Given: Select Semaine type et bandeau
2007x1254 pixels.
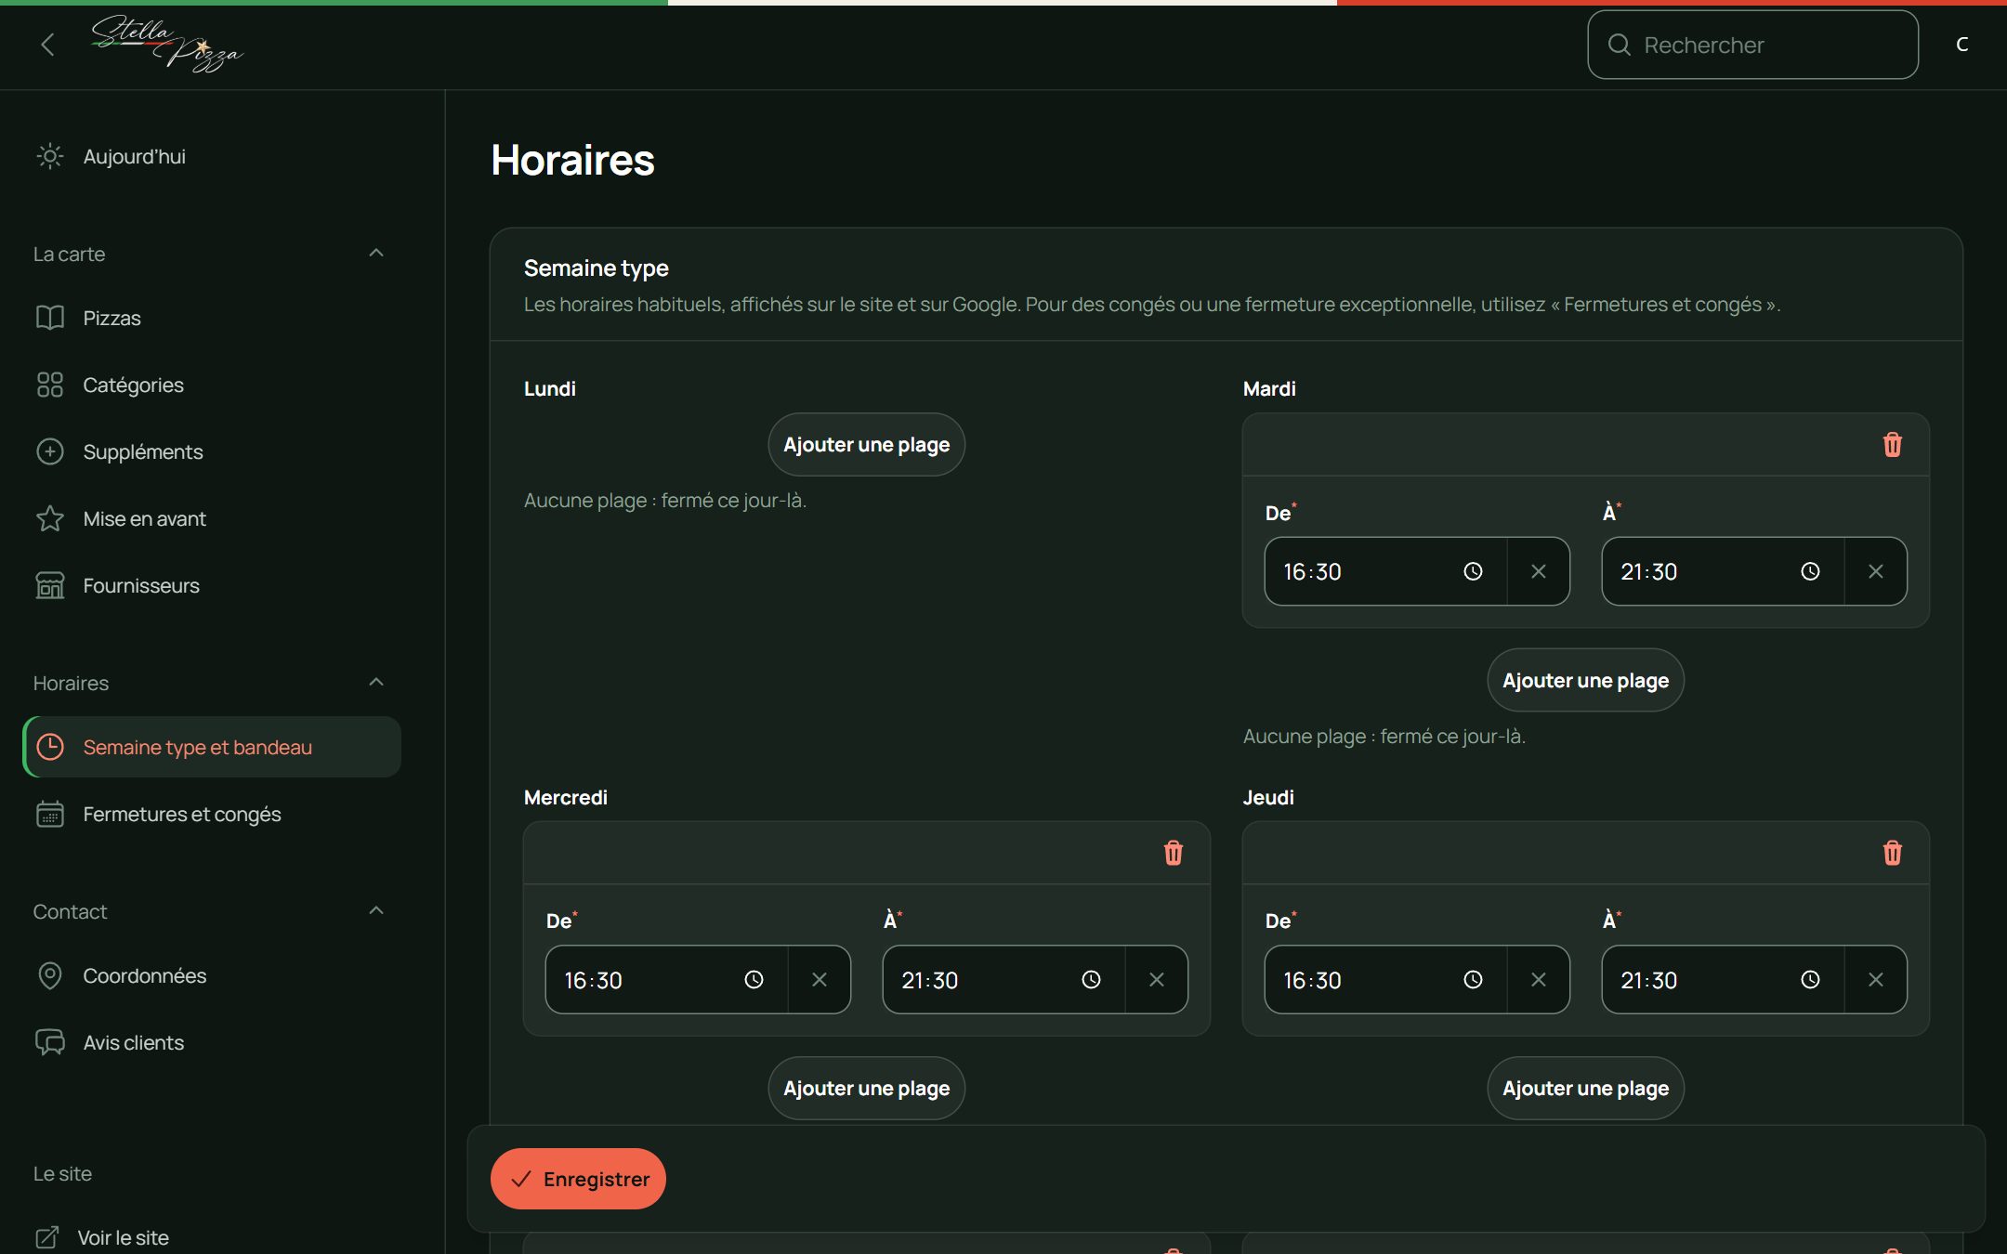Looking at the screenshot, I should [x=212, y=747].
